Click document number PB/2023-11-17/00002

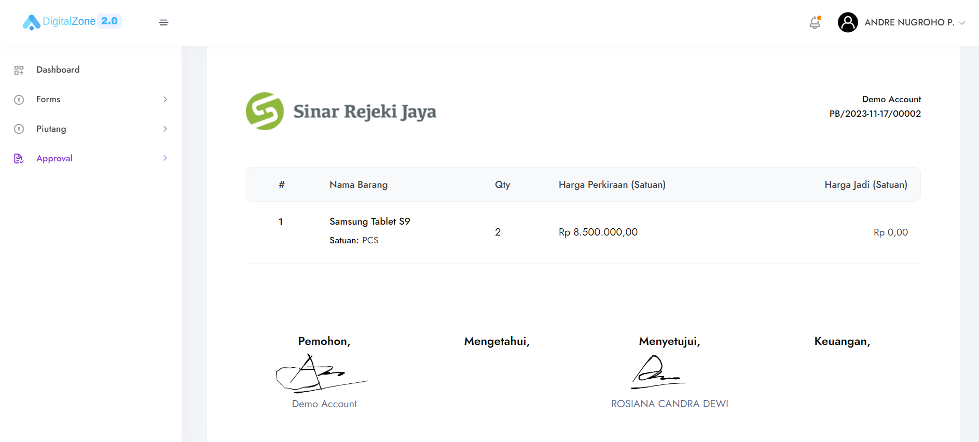(875, 114)
